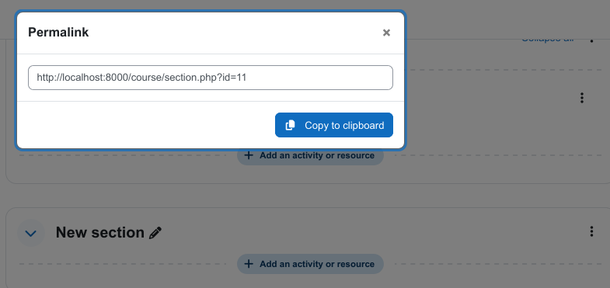Add an activity or resource under New section
Image resolution: width=610 pixels, height=288 pixels.
[x=310, y=264]
